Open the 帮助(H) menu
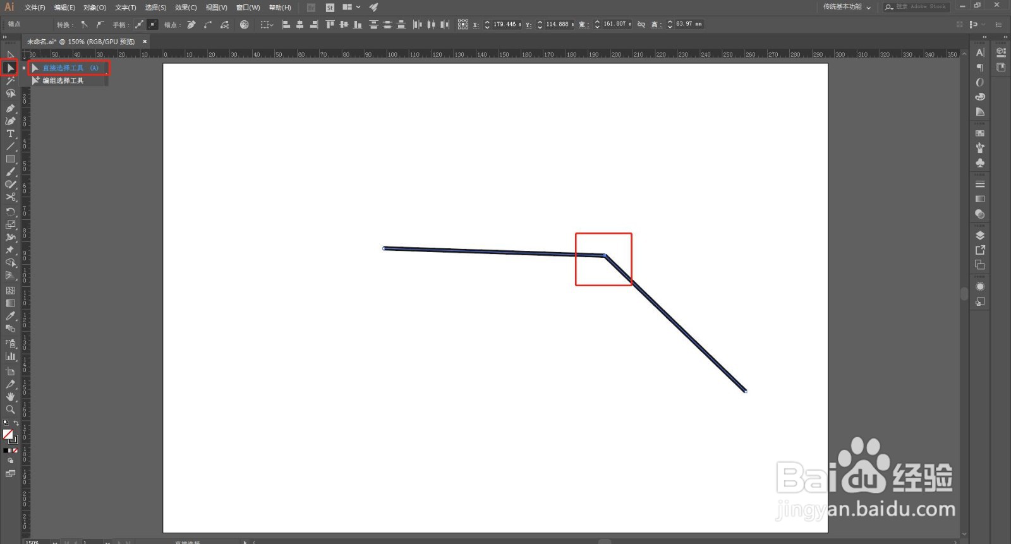Screen dimensions: 1011x544 (x=280, y=8)
